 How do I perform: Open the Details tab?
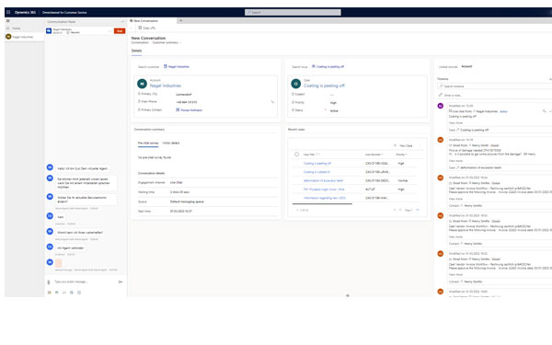(136, 51)
